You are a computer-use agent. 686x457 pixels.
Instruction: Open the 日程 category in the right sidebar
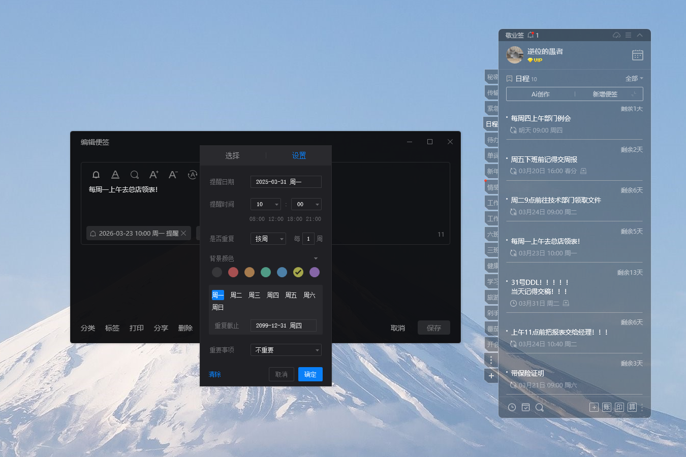[x=491, y=123]
